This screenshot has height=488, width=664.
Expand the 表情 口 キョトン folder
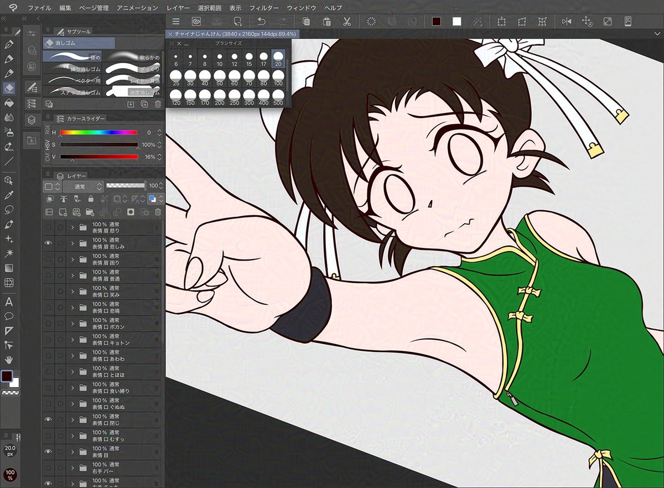[x=72, y=340]
